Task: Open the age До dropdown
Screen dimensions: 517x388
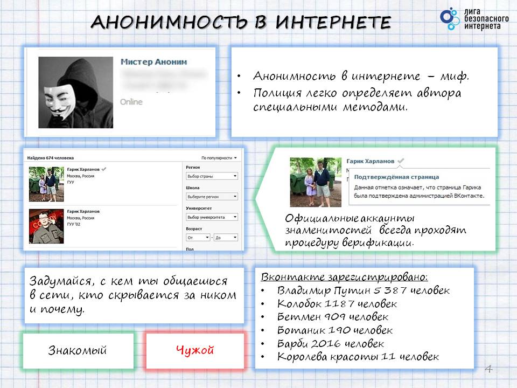Action: click(226, 238)
